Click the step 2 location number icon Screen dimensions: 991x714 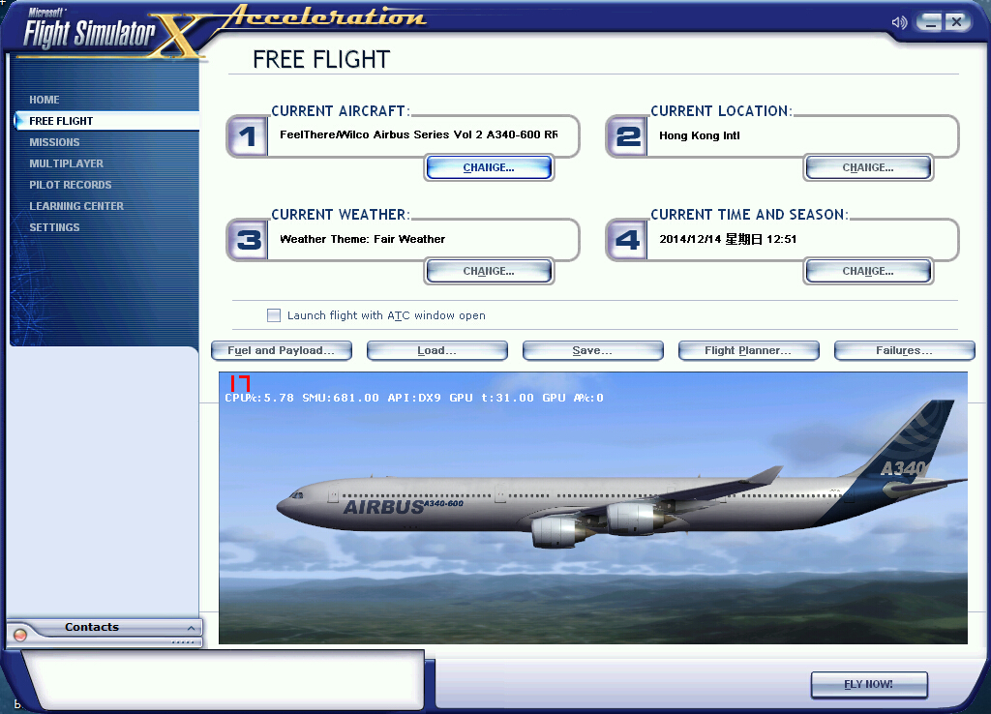coord(627,136)
